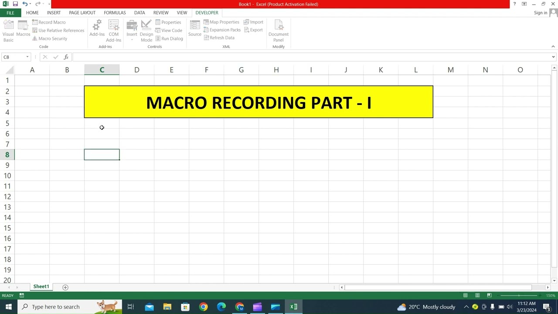Viewport: 558px width, 314px height.
Task: Switch to Normal view
Action: click(465, 296)
